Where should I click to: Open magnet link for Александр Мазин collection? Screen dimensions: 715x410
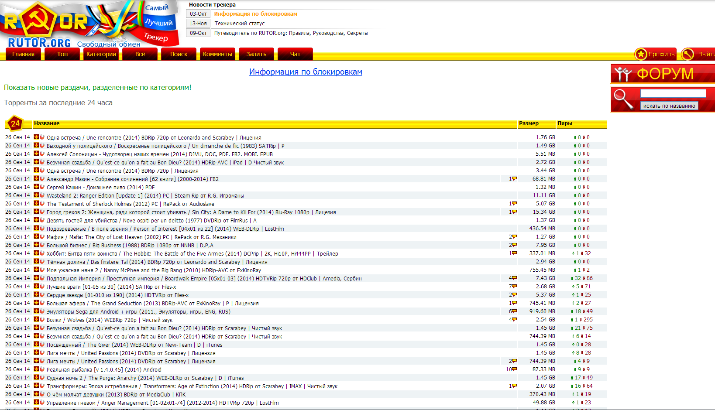coord(42,178)
